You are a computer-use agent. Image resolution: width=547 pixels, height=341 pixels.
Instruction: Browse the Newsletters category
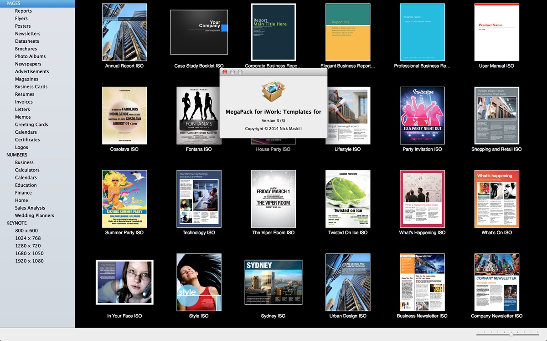27,34
